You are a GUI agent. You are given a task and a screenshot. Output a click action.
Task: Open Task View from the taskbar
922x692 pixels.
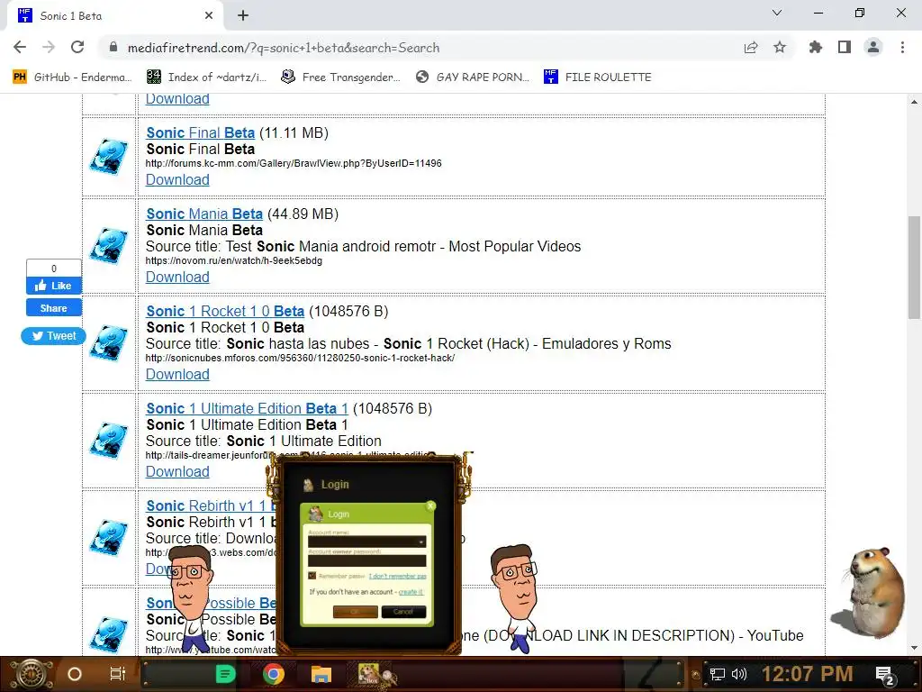[x=118, y=674]
